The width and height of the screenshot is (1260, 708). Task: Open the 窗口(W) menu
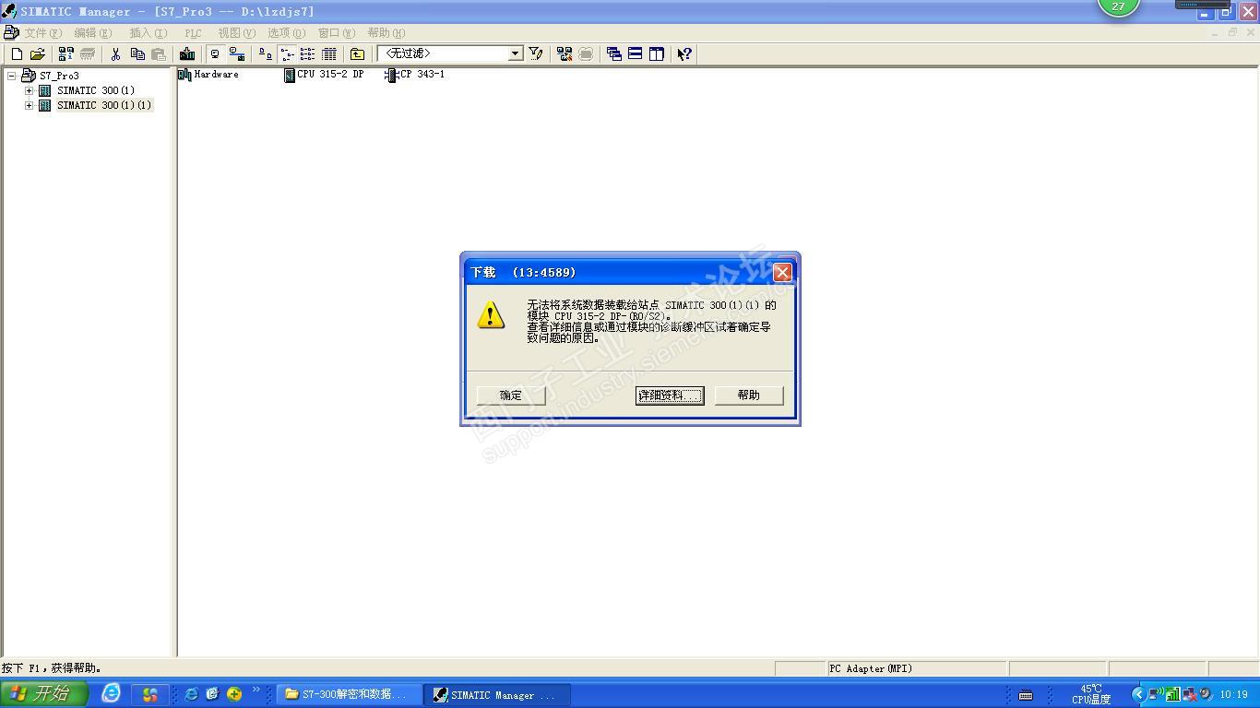tap(337, 33)
